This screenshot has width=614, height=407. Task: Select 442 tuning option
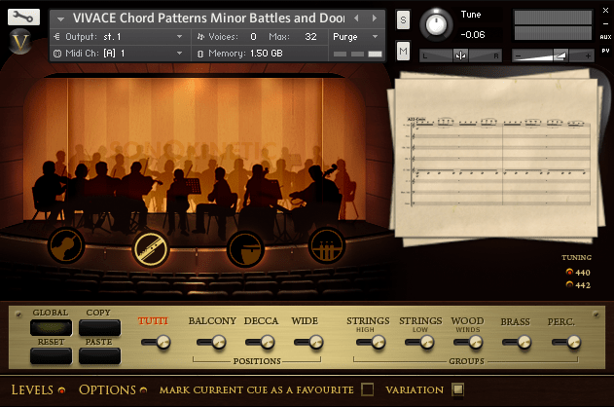[x=569, y=284]
